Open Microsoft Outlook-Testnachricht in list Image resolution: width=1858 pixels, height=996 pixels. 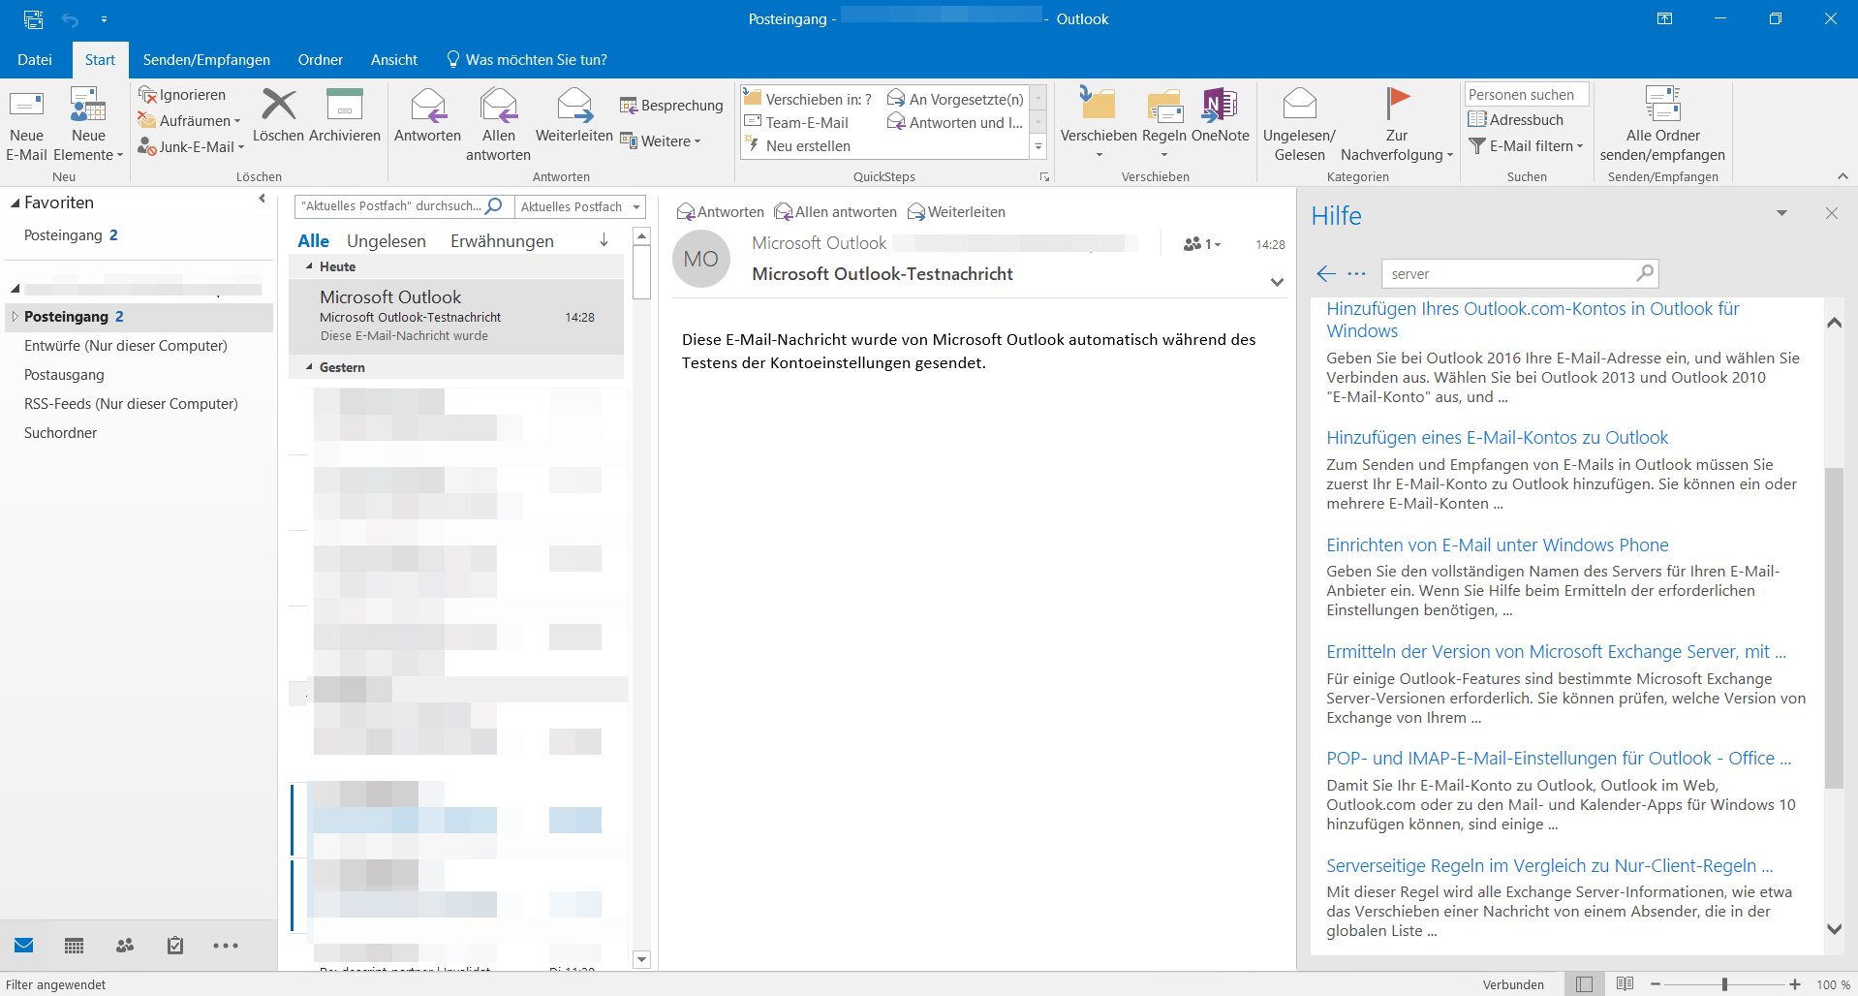tap(457, 317)
